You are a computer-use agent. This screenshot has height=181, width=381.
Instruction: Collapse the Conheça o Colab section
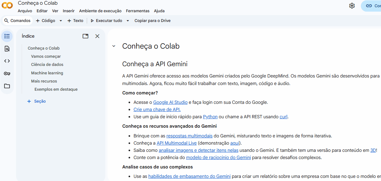[113, 46]
